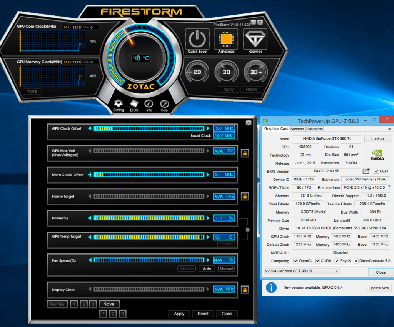Switch to the Validation tab
394x327 pixels.
tap(315, 129)
